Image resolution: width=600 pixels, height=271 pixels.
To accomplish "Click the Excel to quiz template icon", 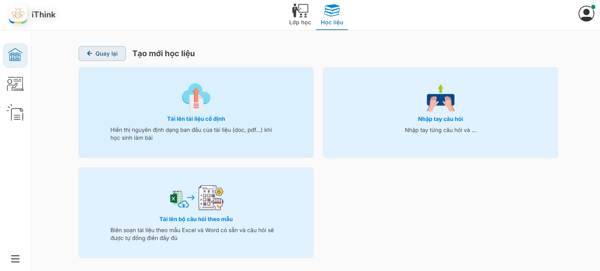I will [196, 198].
